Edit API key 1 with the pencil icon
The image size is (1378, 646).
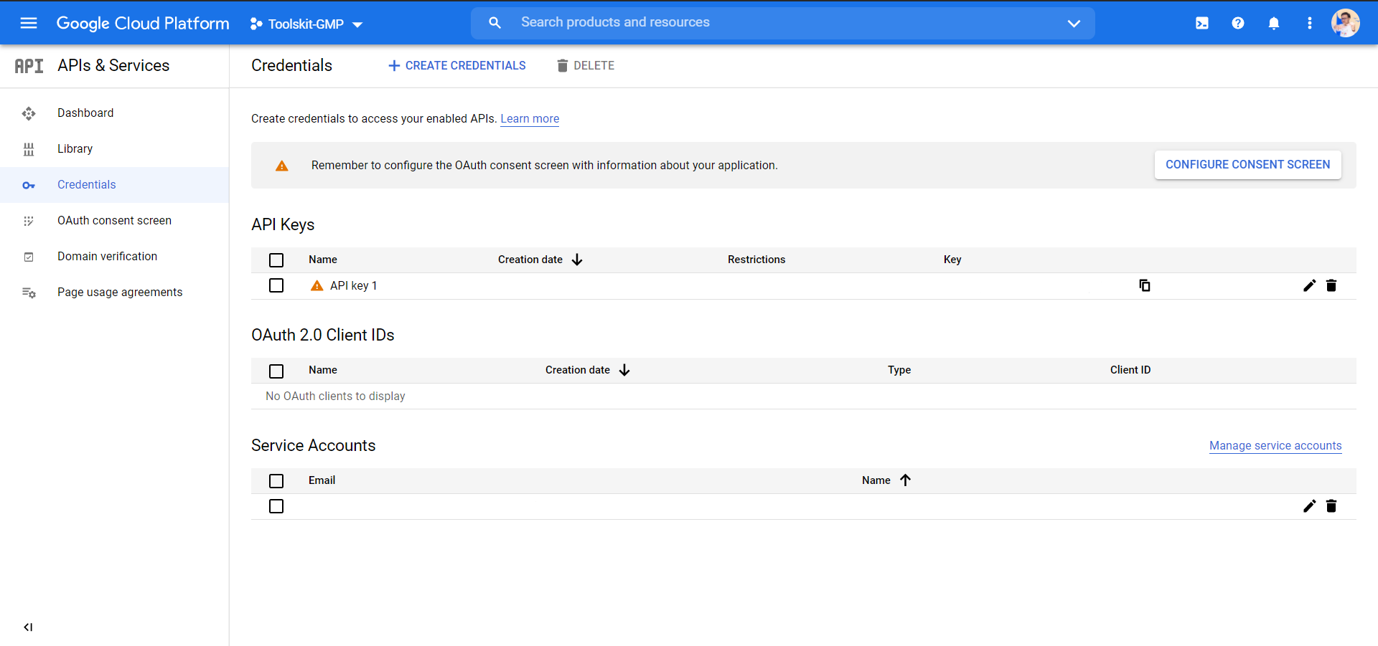1309,285
